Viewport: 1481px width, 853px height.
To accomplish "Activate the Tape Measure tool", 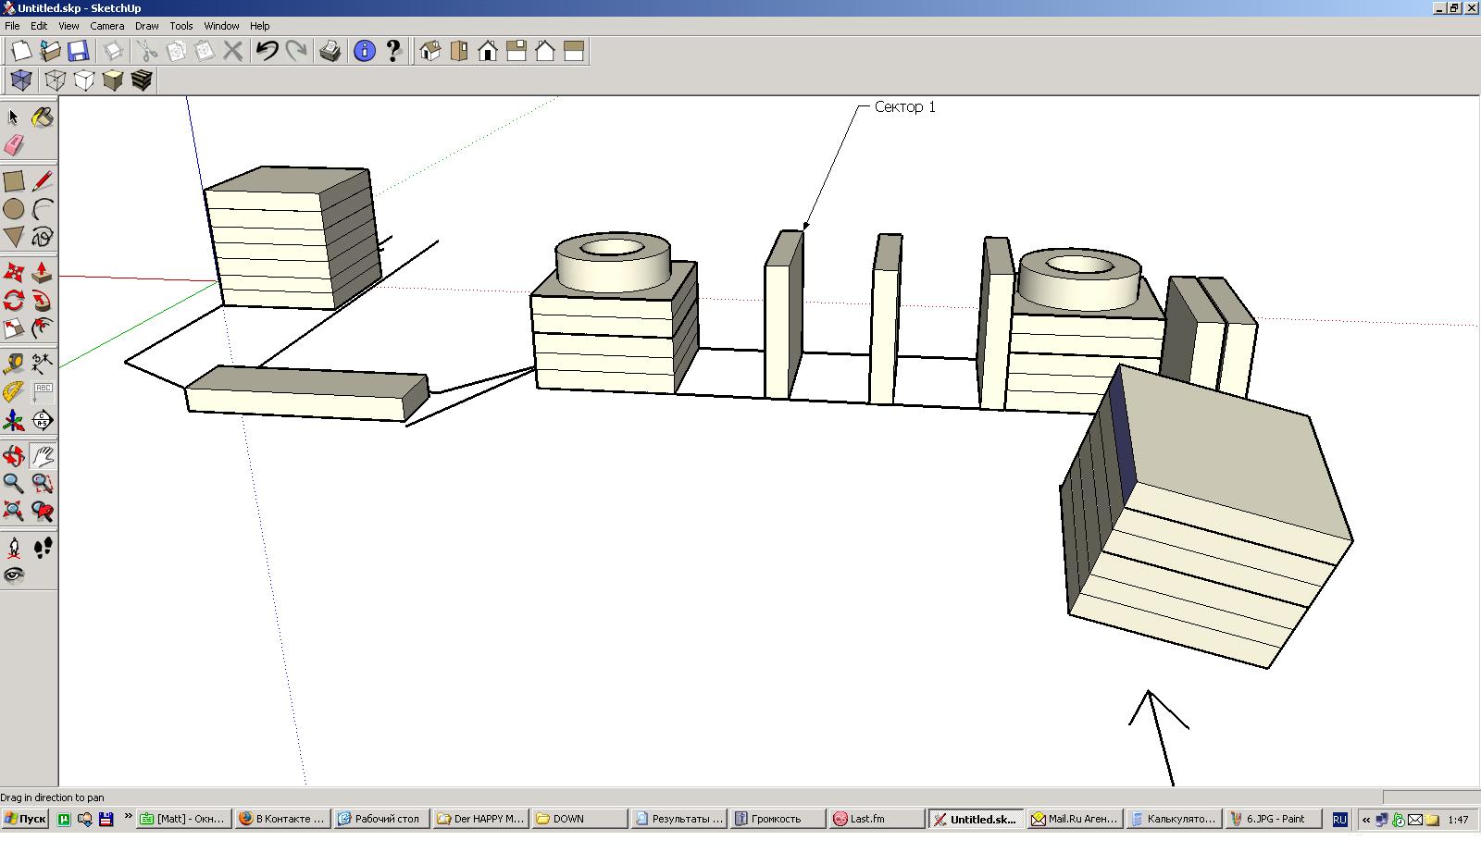I will (14, 363).
